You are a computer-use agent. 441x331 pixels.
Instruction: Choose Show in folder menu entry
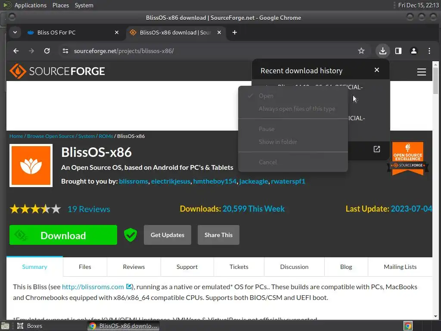click(293, 142)
